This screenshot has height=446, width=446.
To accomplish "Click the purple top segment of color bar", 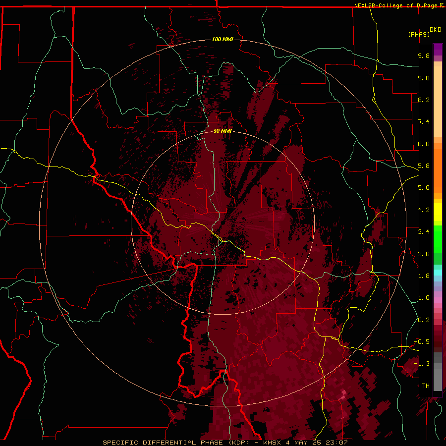I will pyautogui.click(x=438, y=50).
